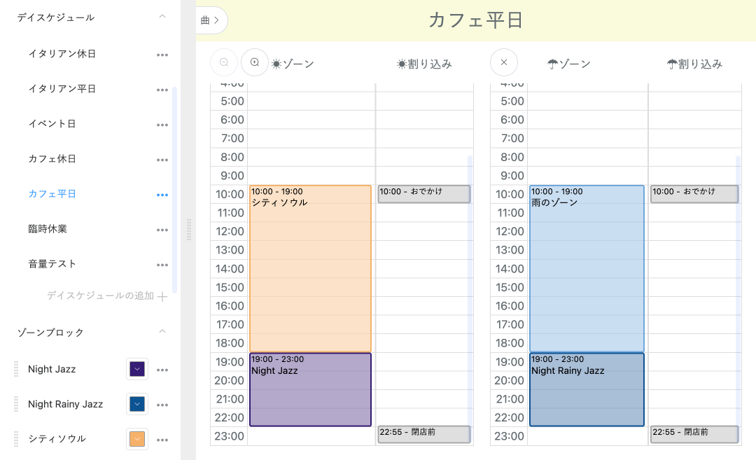
Task: Click the 22:55 閉店前 interrupt in sunny column
Action: (x=423, y=433)
